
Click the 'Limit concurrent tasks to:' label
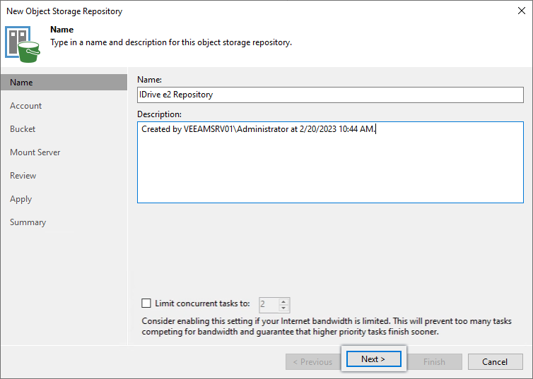pos(202,303)
